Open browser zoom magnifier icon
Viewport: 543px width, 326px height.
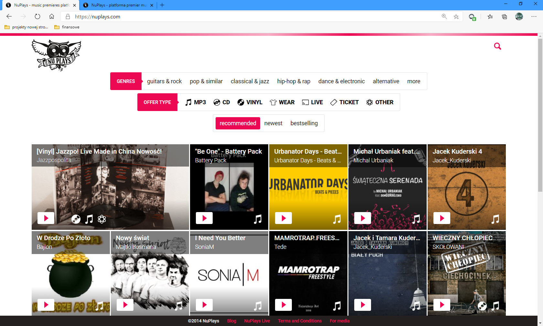[444, 16]
